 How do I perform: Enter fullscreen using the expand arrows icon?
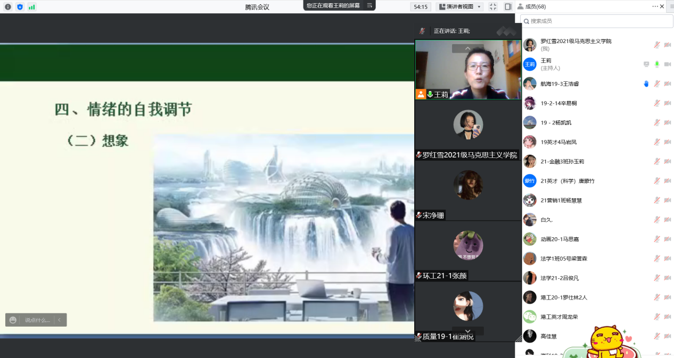(x=493, y=7)
